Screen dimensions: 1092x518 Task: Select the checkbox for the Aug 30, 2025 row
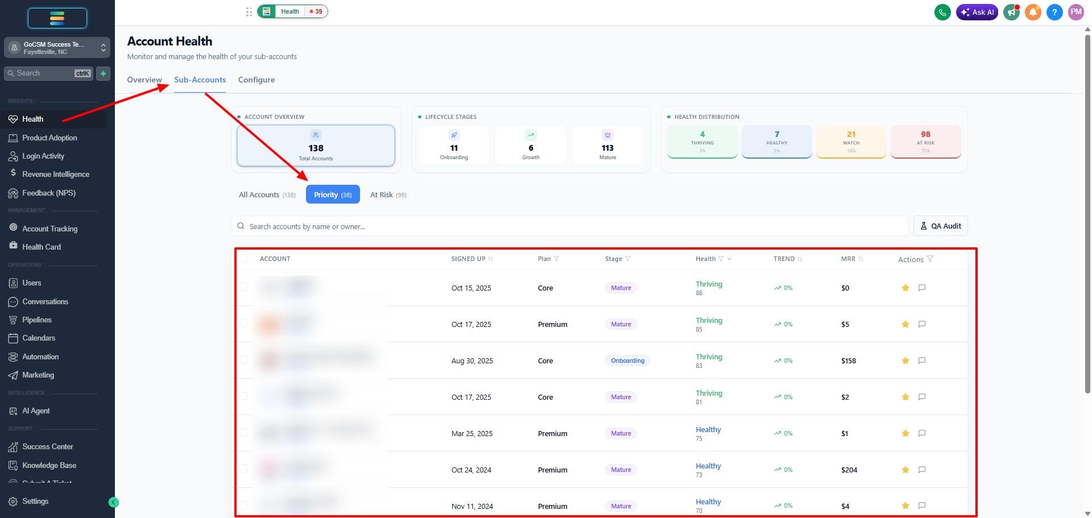click(243, 360)
